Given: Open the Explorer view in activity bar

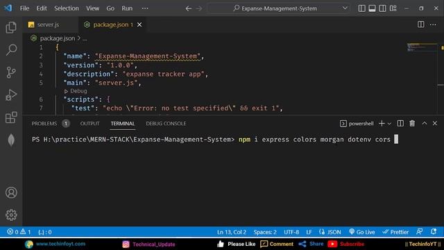Looking at the screenshot, I should 11,28.
